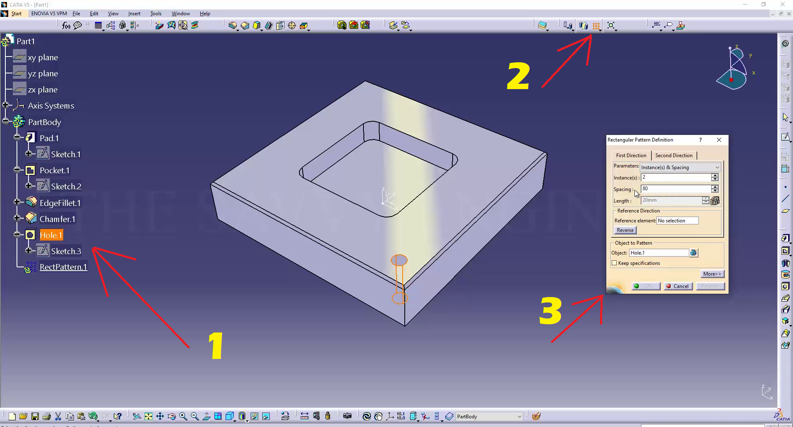This screenshot has width=793, height=427.
Task: Increase the Instance(s) value with up arrow
Action: [715, 175]
